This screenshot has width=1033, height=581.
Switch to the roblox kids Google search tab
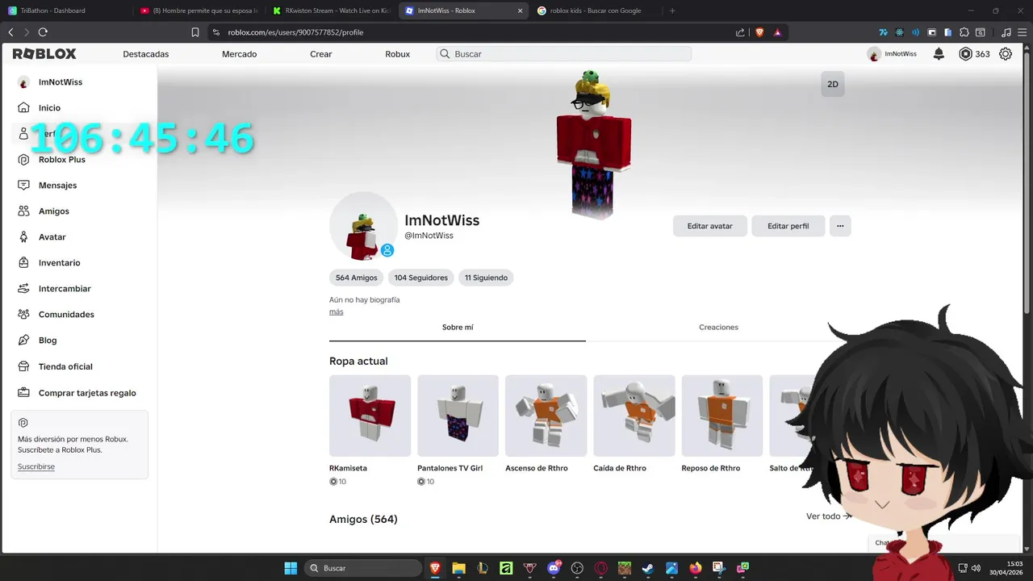point(596,10)
